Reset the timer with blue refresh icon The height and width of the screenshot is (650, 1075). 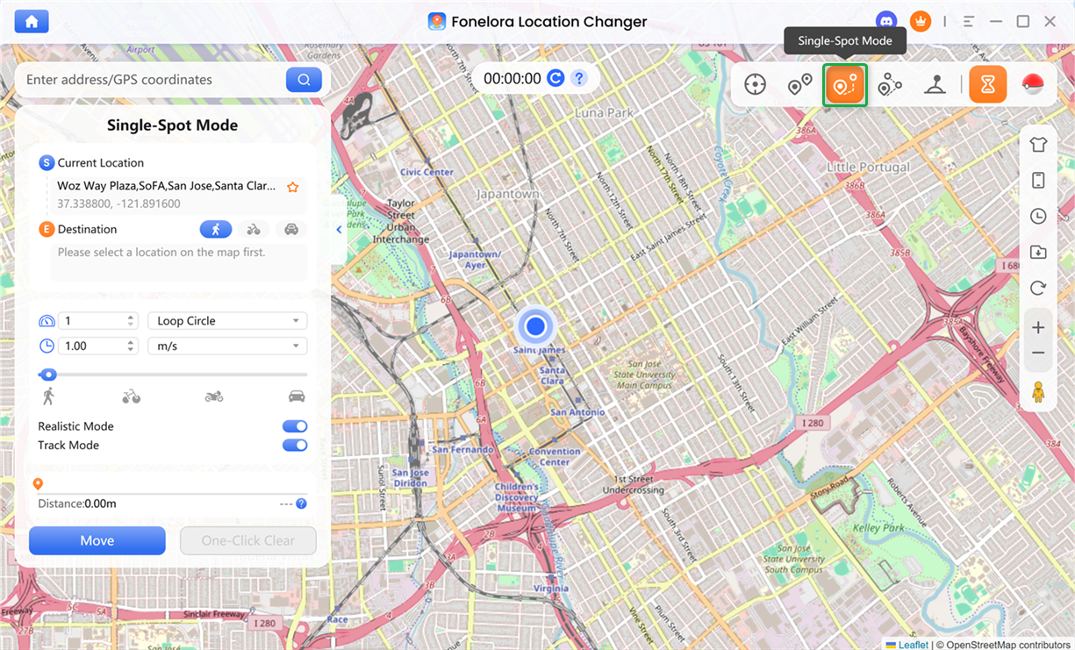pos(555,78)
